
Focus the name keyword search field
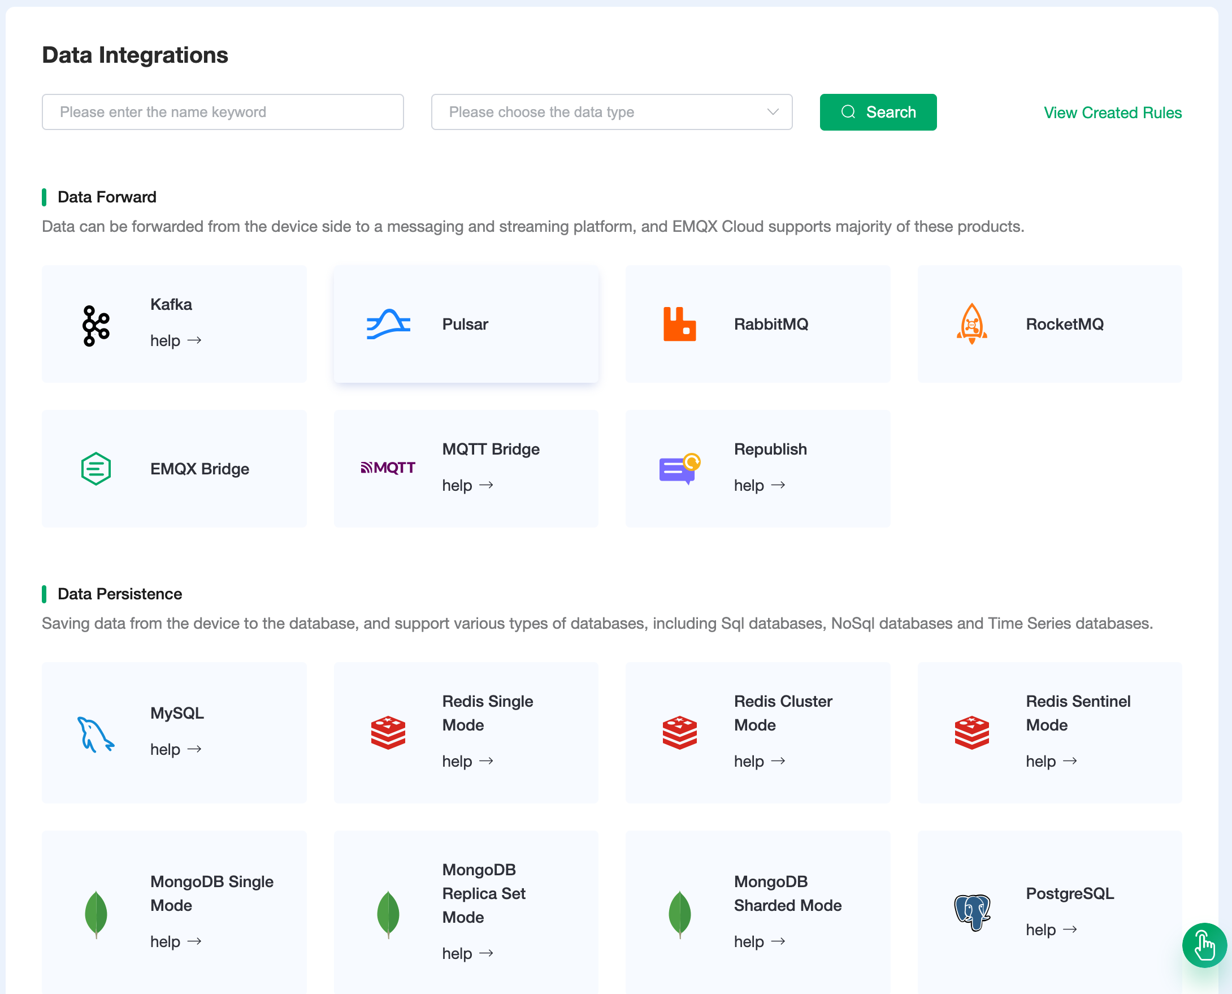(x=223, y=112)
